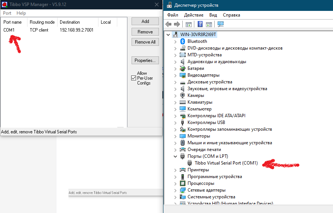Viewport: 333px width, 213px height.
Task: Close the Tibbo VSP Manager window
Action: click(157, 5)
